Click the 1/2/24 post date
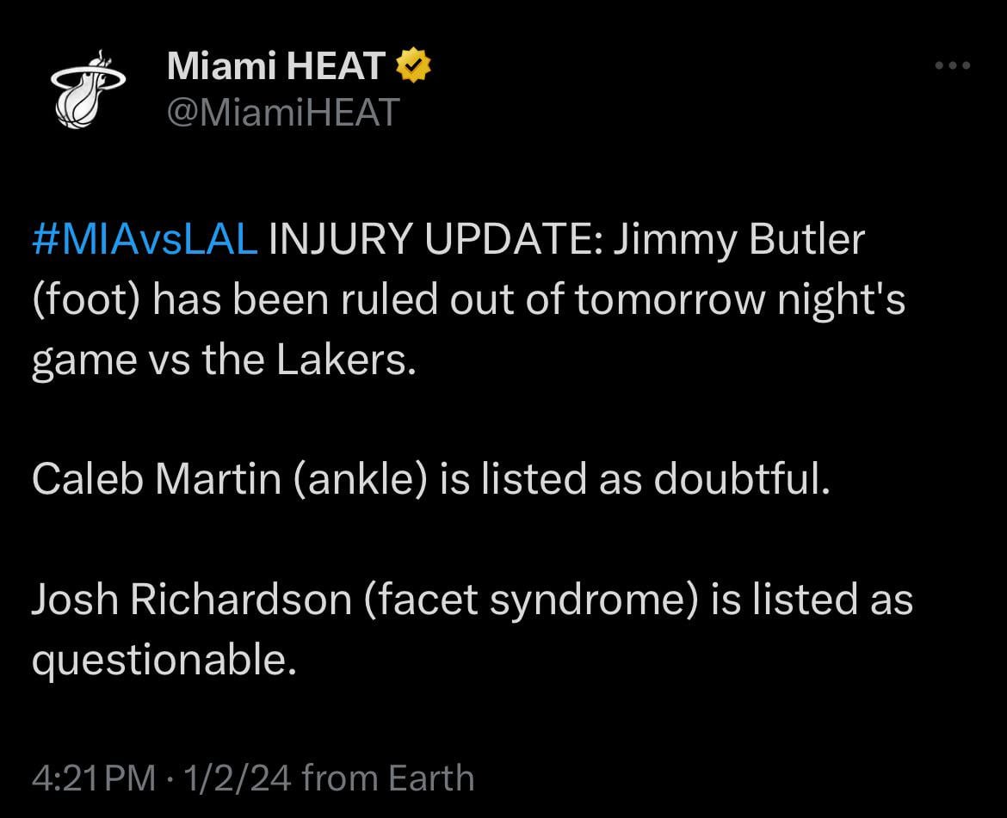The width and height of the screenshot is (1007, 818). pyautogui.click(x=232, y=778)
